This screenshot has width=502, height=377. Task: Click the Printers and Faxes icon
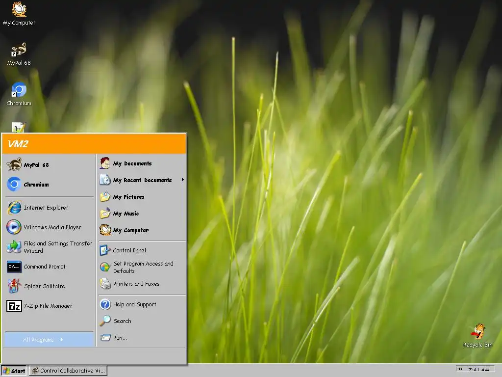pos(105,283)
